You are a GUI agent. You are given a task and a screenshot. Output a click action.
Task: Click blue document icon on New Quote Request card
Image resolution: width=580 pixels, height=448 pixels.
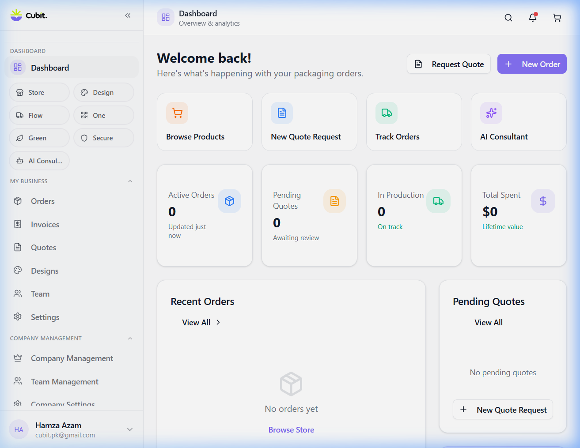282,113
